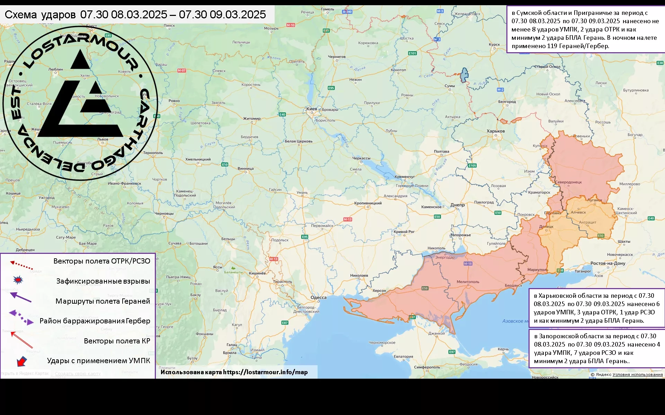The image size is (665, 415).
Task: Click the dashed purple Gerber loitering arrow in legend
Action: tap(21, 317)
